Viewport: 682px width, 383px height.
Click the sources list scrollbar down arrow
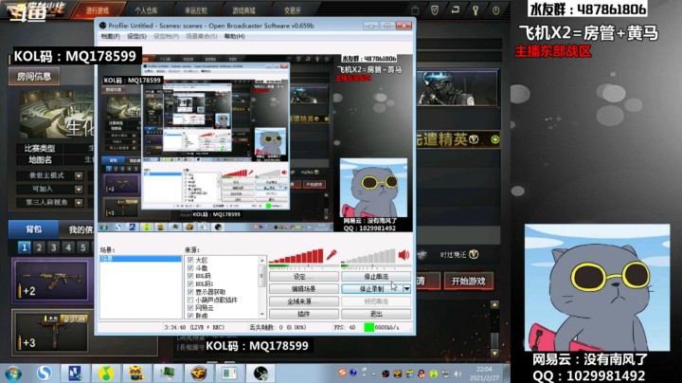point(261,314)
